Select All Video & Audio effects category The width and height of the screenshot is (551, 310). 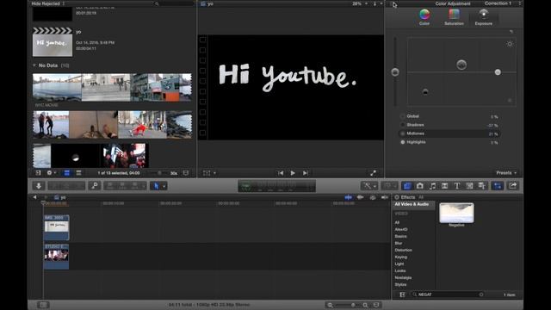[413, 204]
